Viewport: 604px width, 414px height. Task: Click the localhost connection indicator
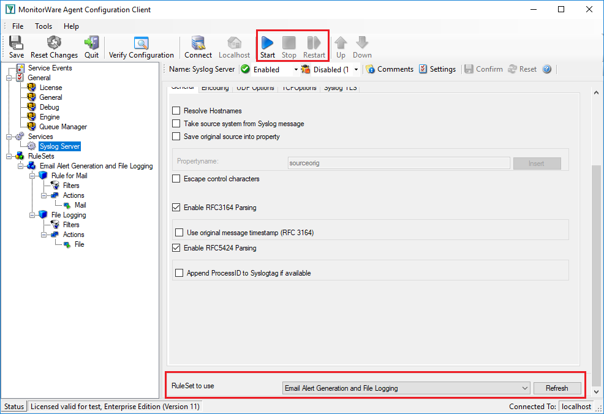tap(576, 407)
